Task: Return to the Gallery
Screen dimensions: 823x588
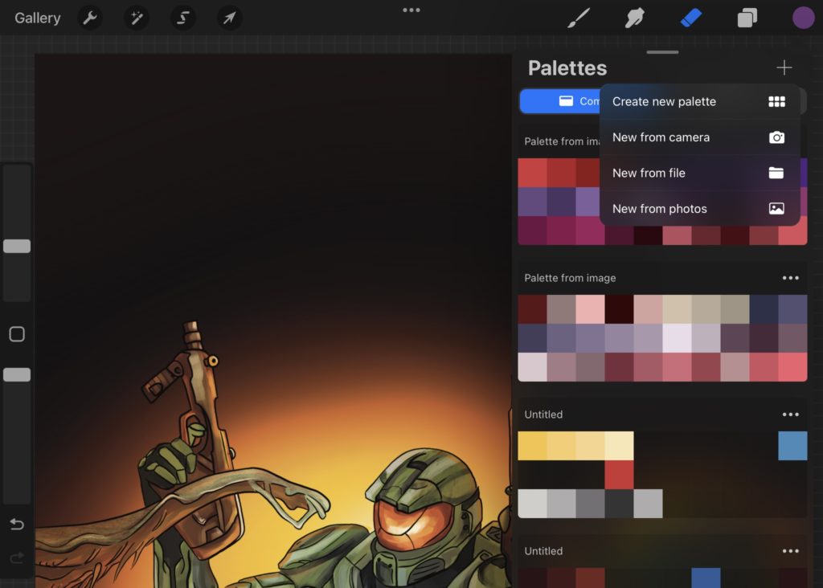Action: 37,18
